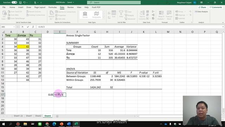This screenshot has height=127, width=225.
Task: Switch to sheet tab Sheet2
Action: coord(38,116)
